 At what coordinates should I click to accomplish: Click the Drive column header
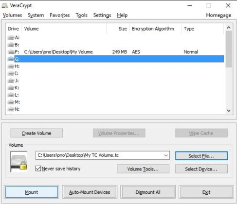tap(14, 29)
